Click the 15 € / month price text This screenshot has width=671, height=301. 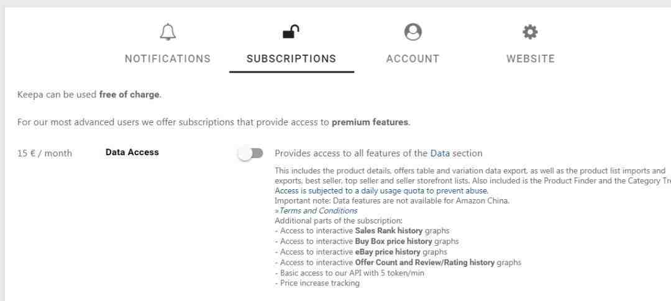tap(45, 153)
